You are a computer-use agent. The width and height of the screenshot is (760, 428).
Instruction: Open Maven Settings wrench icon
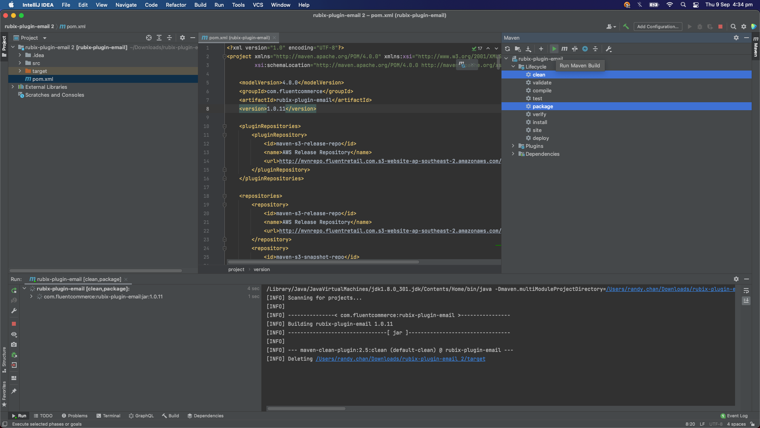pos(608,49)
